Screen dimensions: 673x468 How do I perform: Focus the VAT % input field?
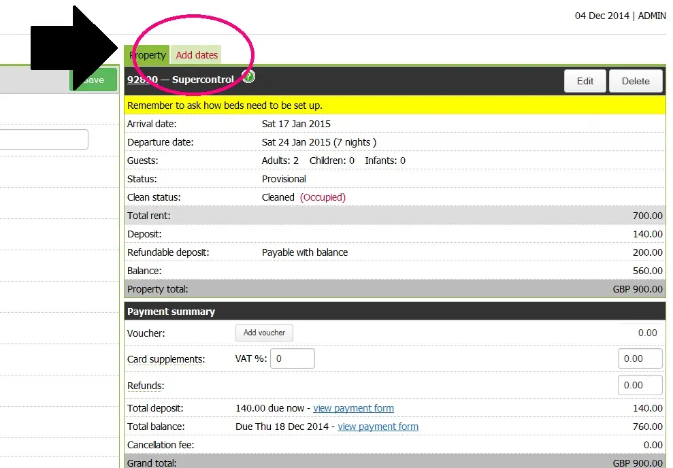[293, 358]
